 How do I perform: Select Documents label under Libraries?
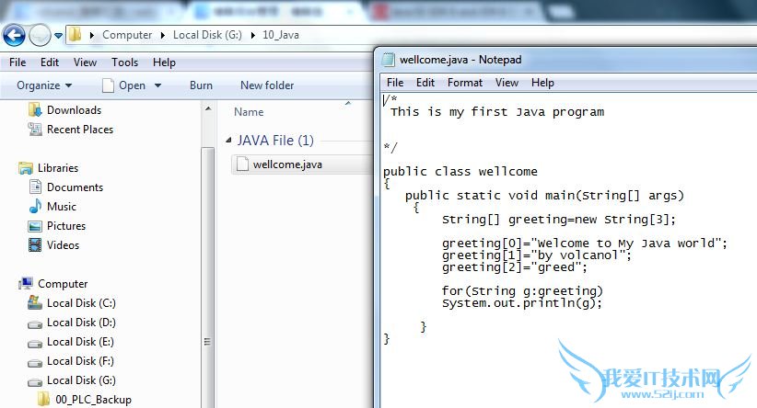click(x=75, y=187)
